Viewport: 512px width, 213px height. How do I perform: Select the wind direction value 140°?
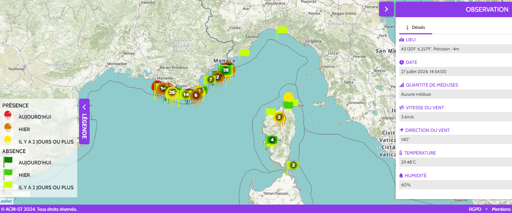click(x=406, y=140)
